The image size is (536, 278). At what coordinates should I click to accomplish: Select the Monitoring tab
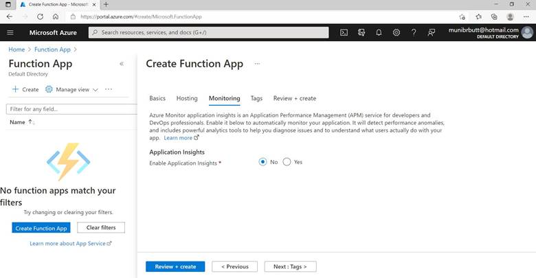224,98
